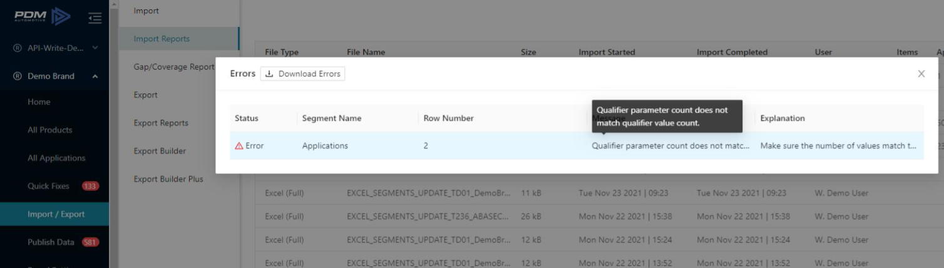Click the Mon Nov 22 2021 15:38 import completed cell
944x268 pixels.
[743, 217]
